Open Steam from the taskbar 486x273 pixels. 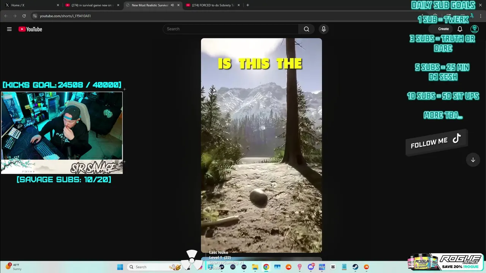pos(355,267)
